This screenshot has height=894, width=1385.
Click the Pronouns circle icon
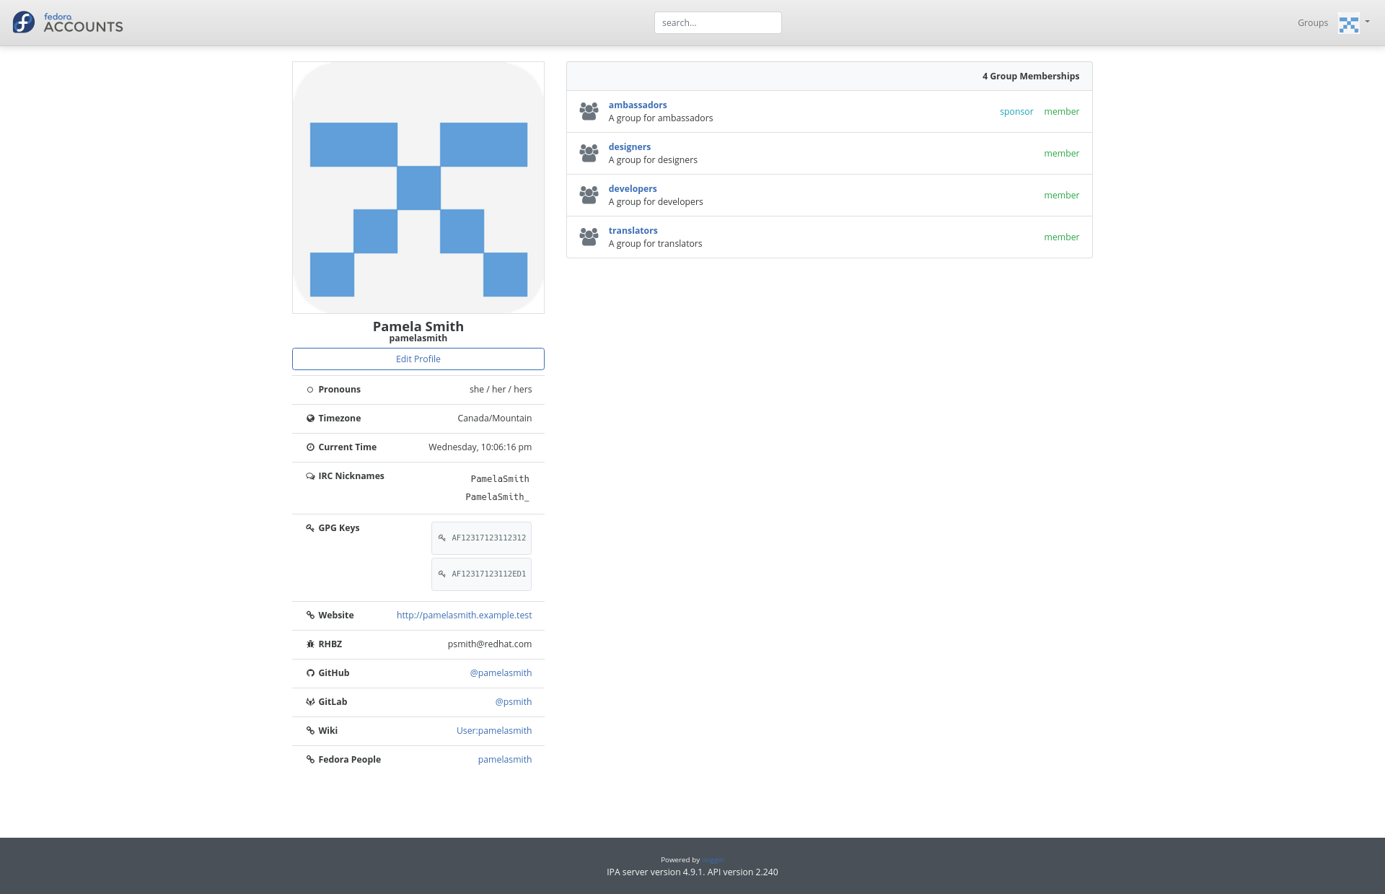[310, 390]
